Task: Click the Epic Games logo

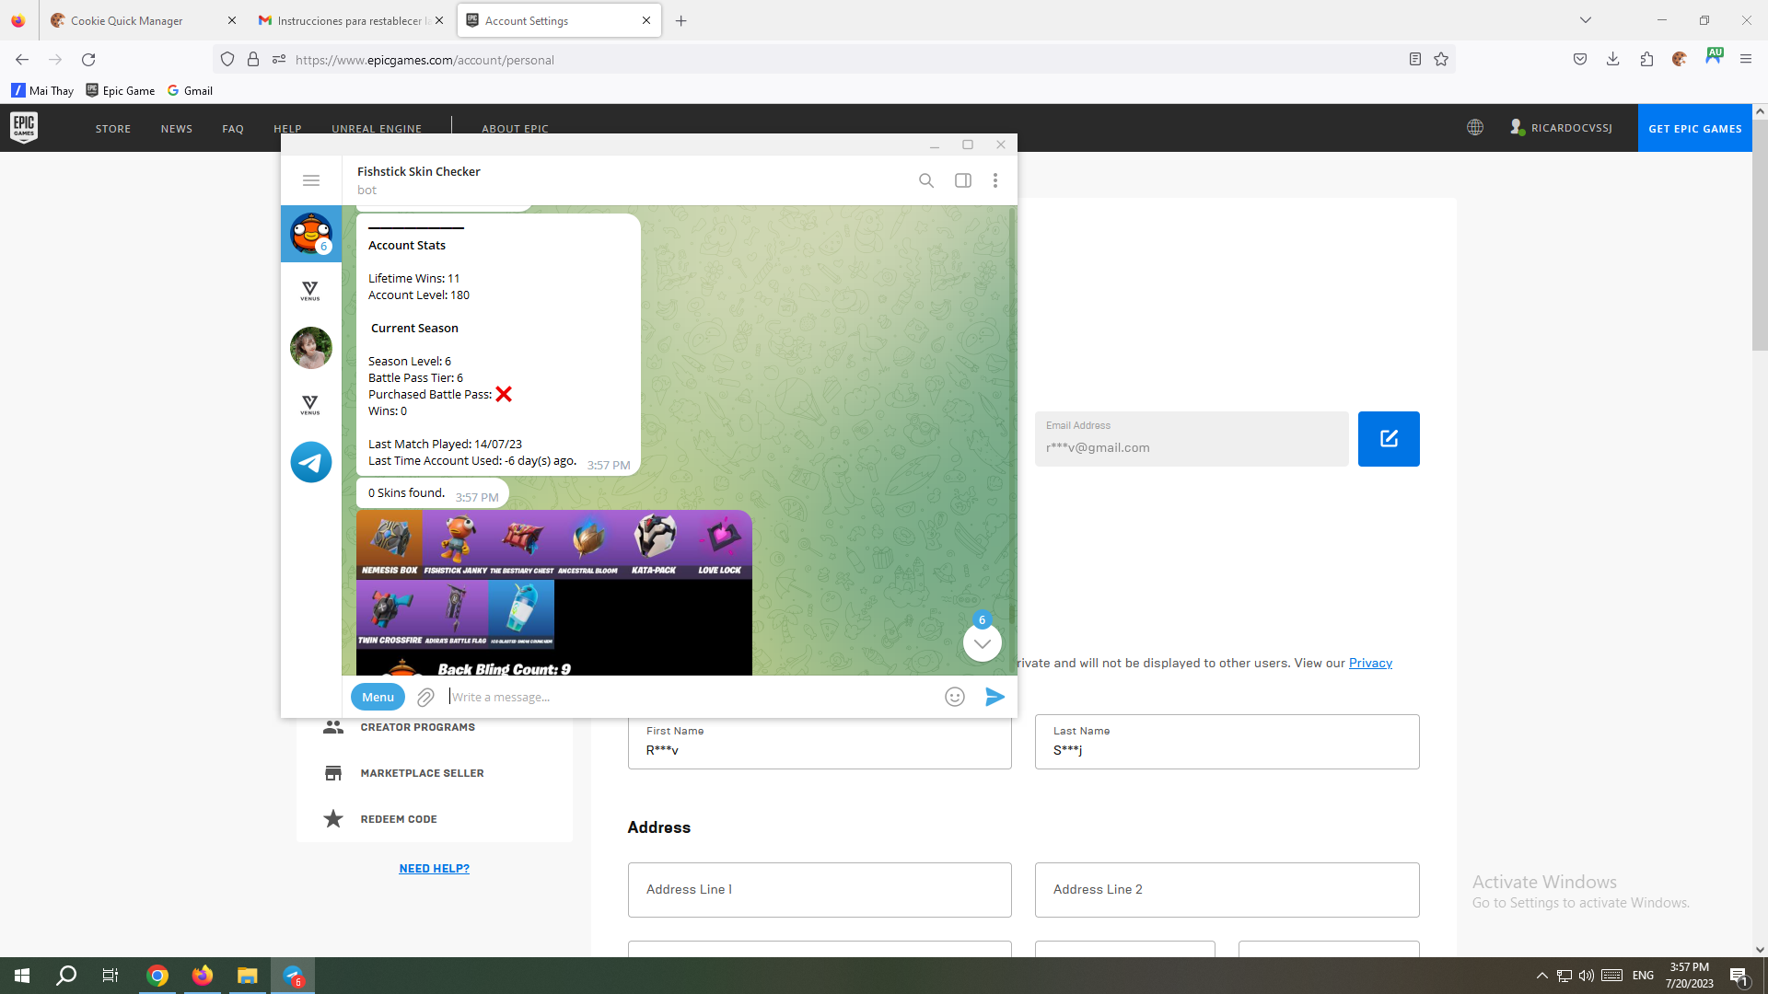Action: [24, 128]
